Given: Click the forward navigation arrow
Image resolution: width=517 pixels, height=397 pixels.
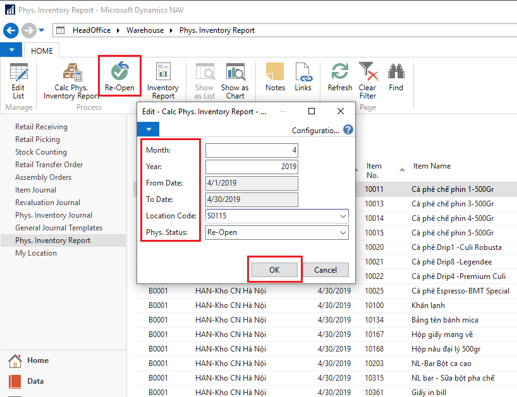Looking at the screenshot, I should pyautogui.click(x=29, y=31).
